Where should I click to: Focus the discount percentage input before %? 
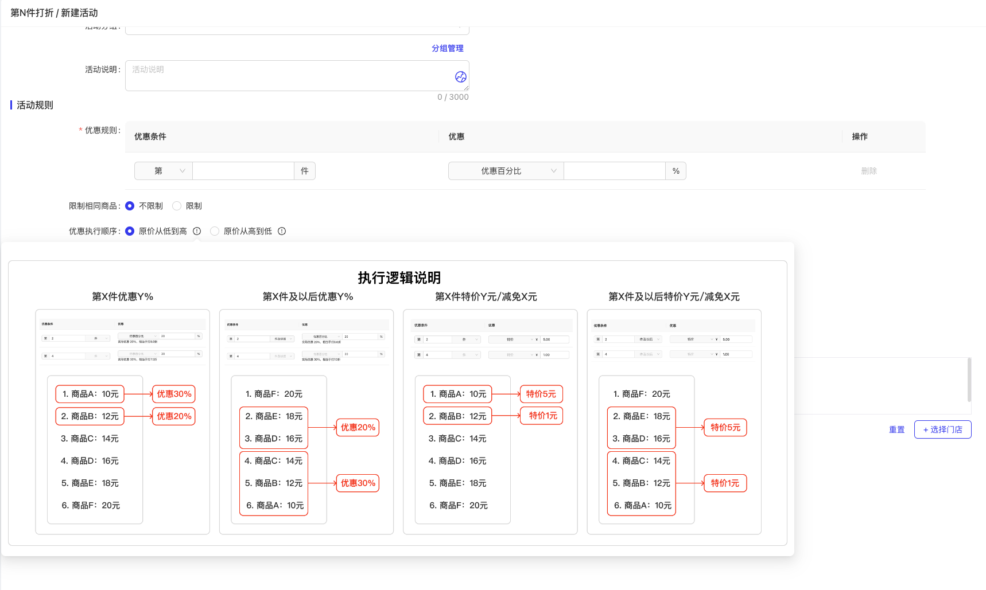coord(614,171)
